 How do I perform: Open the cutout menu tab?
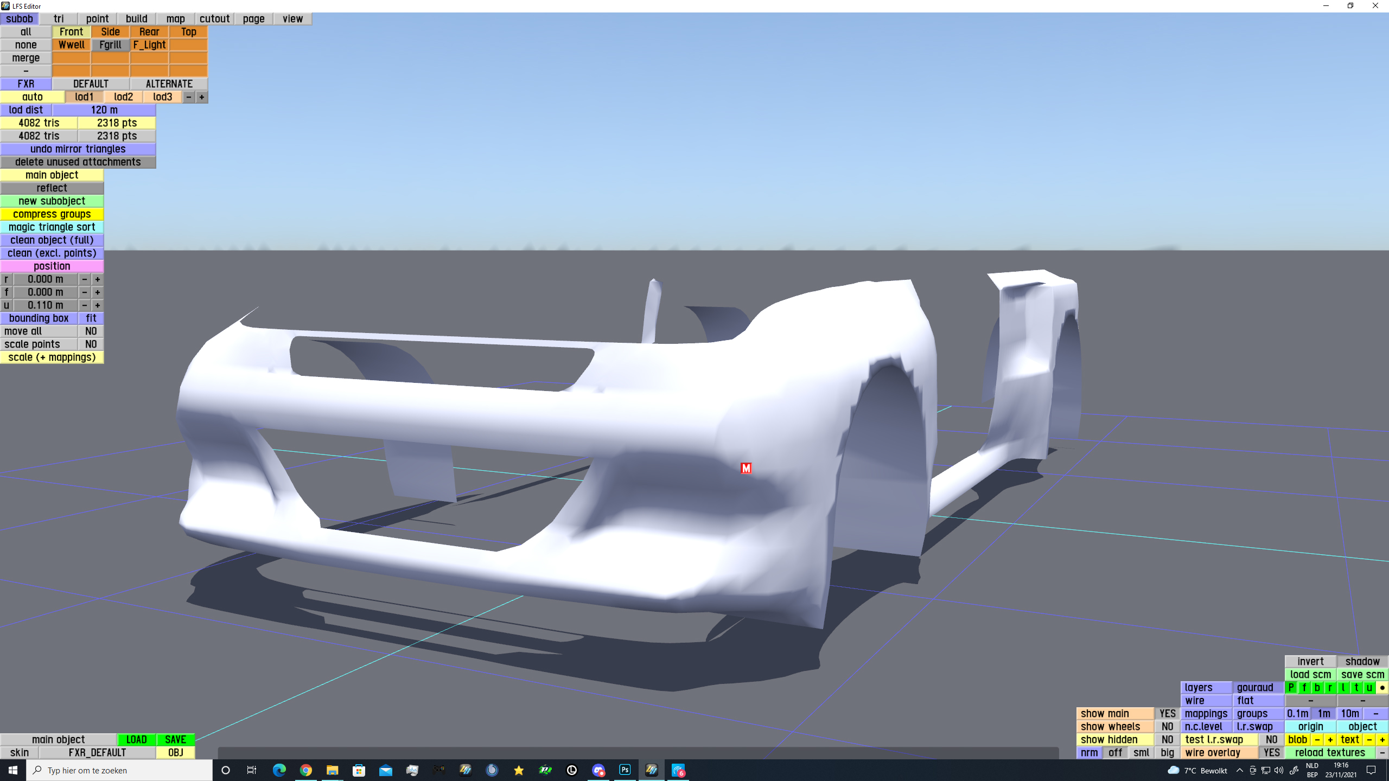point(214,19)
